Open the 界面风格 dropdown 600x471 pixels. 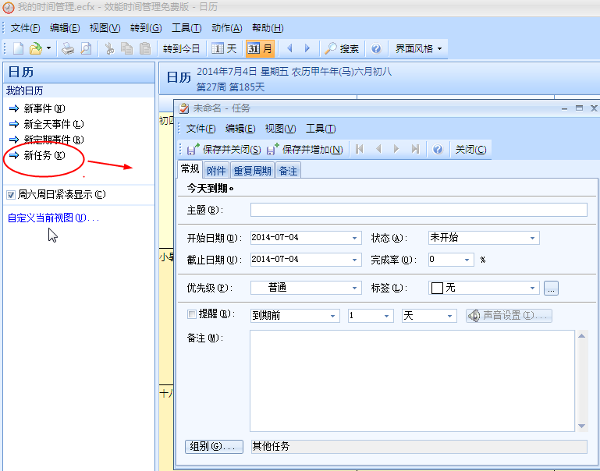418,48
